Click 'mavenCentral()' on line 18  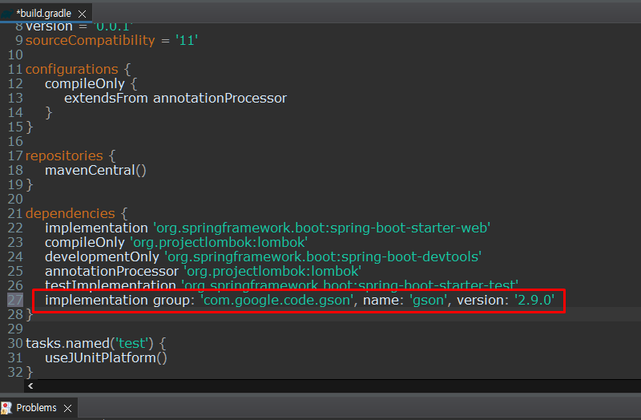(x=95, y=170)
